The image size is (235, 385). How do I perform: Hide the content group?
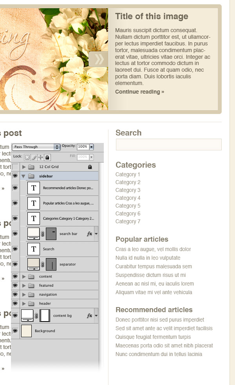pos(15,276)
